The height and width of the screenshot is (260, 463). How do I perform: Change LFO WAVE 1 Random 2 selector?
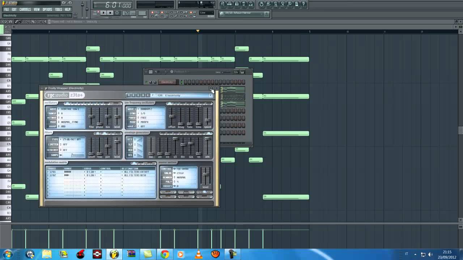coord(150,109)
